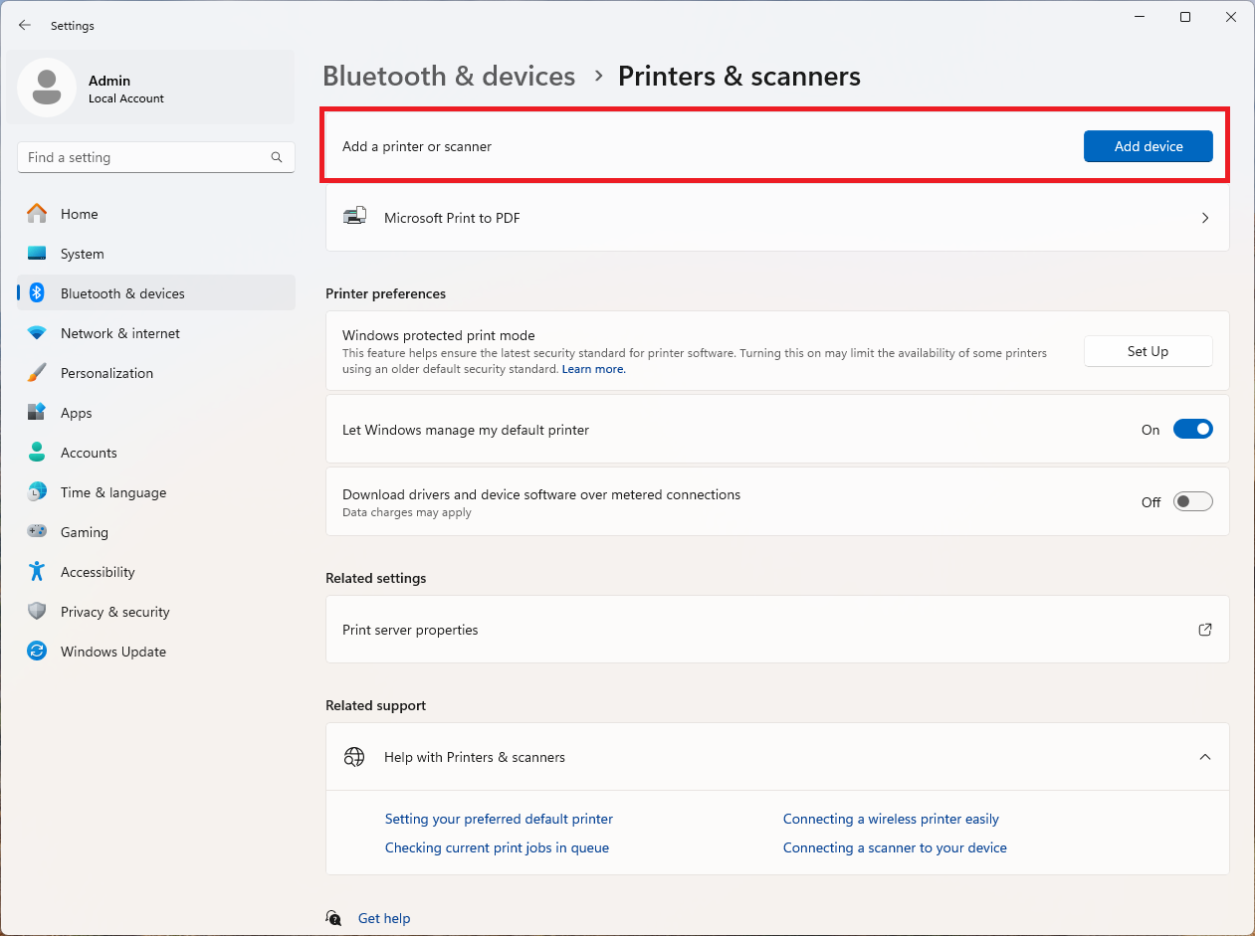
Task: Open Connecting a wireless printer easily link
Action: tap(890, 819)
